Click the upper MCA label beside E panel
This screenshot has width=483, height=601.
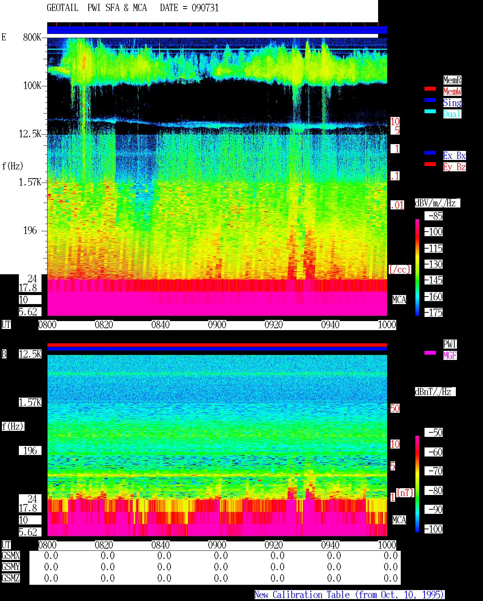point(399,300)
